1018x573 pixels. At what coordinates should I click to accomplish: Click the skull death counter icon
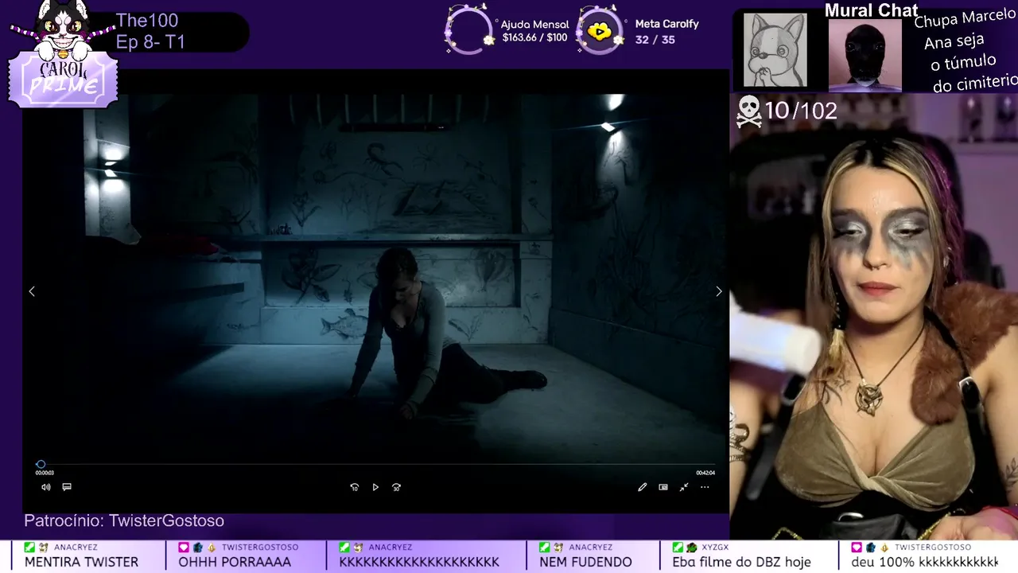[748, 111]
